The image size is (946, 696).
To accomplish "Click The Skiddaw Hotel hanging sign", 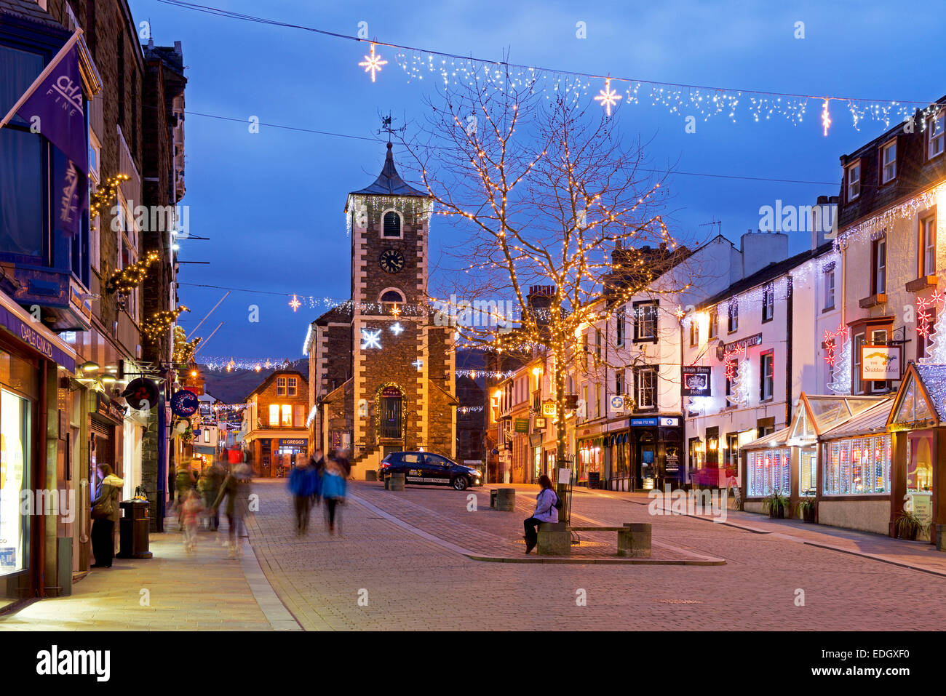I will tap(881, 362).
